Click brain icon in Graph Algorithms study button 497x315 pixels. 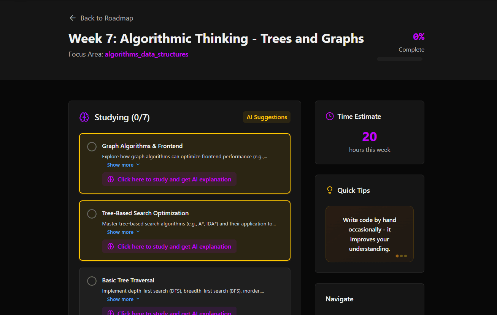pyautogui.click(x=111, y=180)
